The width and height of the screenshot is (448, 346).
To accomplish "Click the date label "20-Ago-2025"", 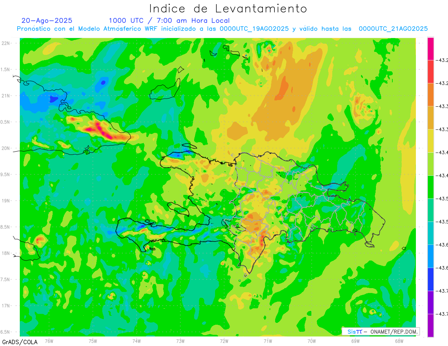I will click(47, 21).
